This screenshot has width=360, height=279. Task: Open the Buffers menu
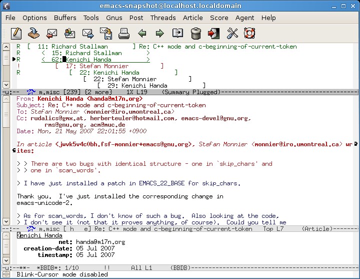click(x=65, y=18)
